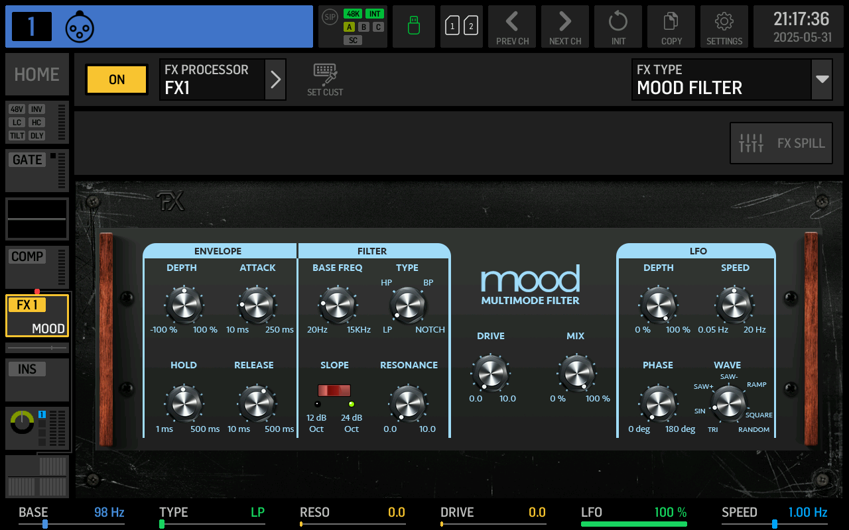This screenshot has width=849, height=530.
Task: Toggle the 48V phantom power indicator
Action: pyautogui.click(x=17, y=109)
